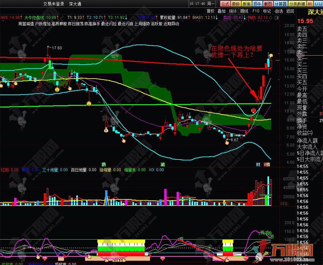
Task: Click the money bag icon under candles
Action: tap(106, 130)
